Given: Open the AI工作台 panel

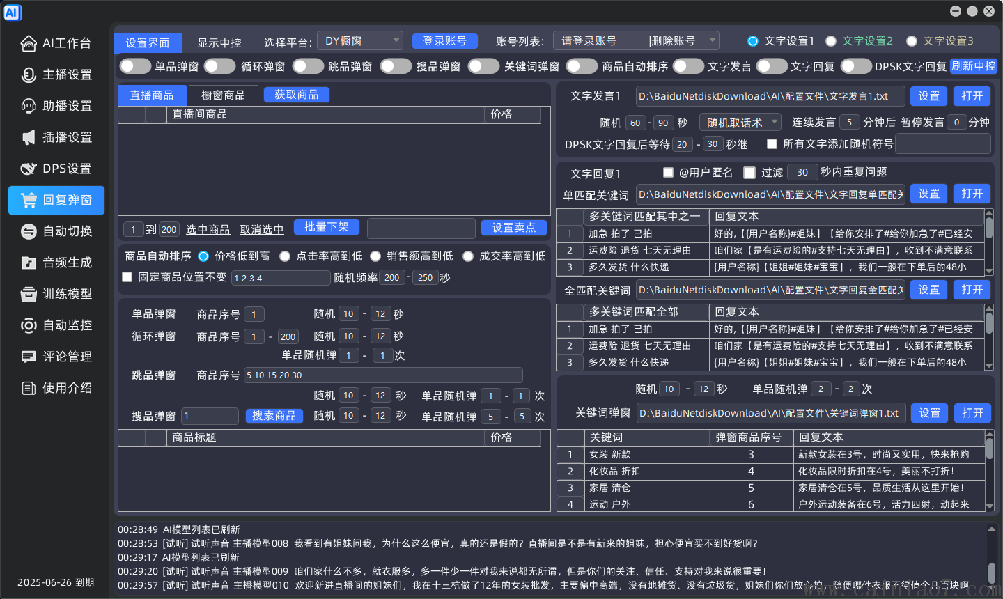Looking at the screenshot, I should (56, 42).
